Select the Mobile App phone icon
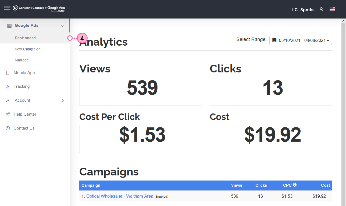This screenshot has width=346, height=206. (8, 73)
